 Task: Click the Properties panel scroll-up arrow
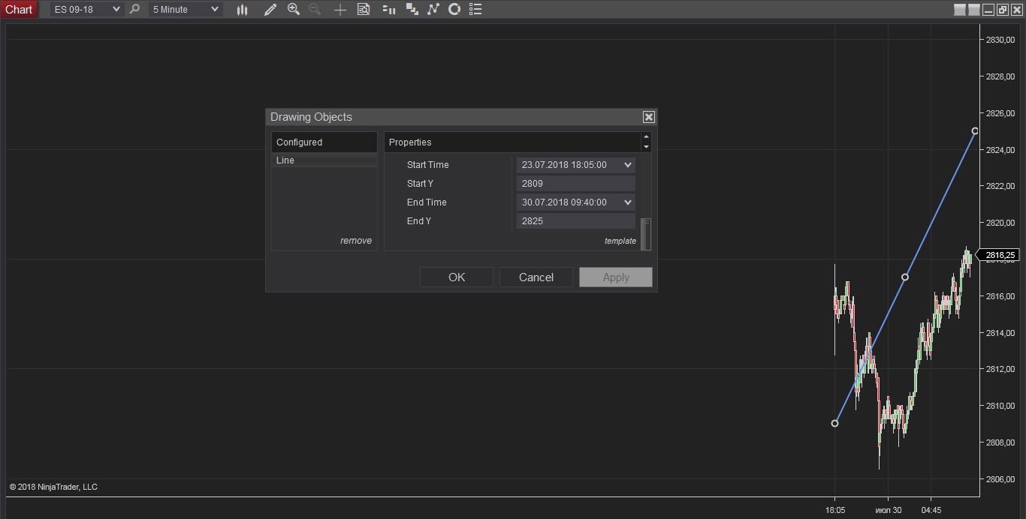(x=646, y=138)
